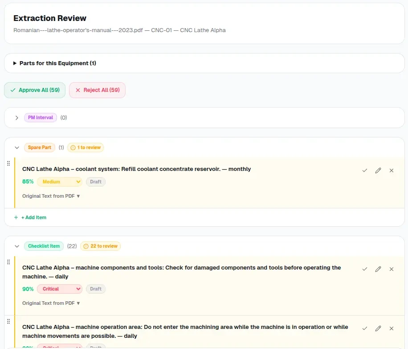Screen dimensions: 408x349
Task: Click the plus icon beside Add Item
Action: tap(16, 217)
